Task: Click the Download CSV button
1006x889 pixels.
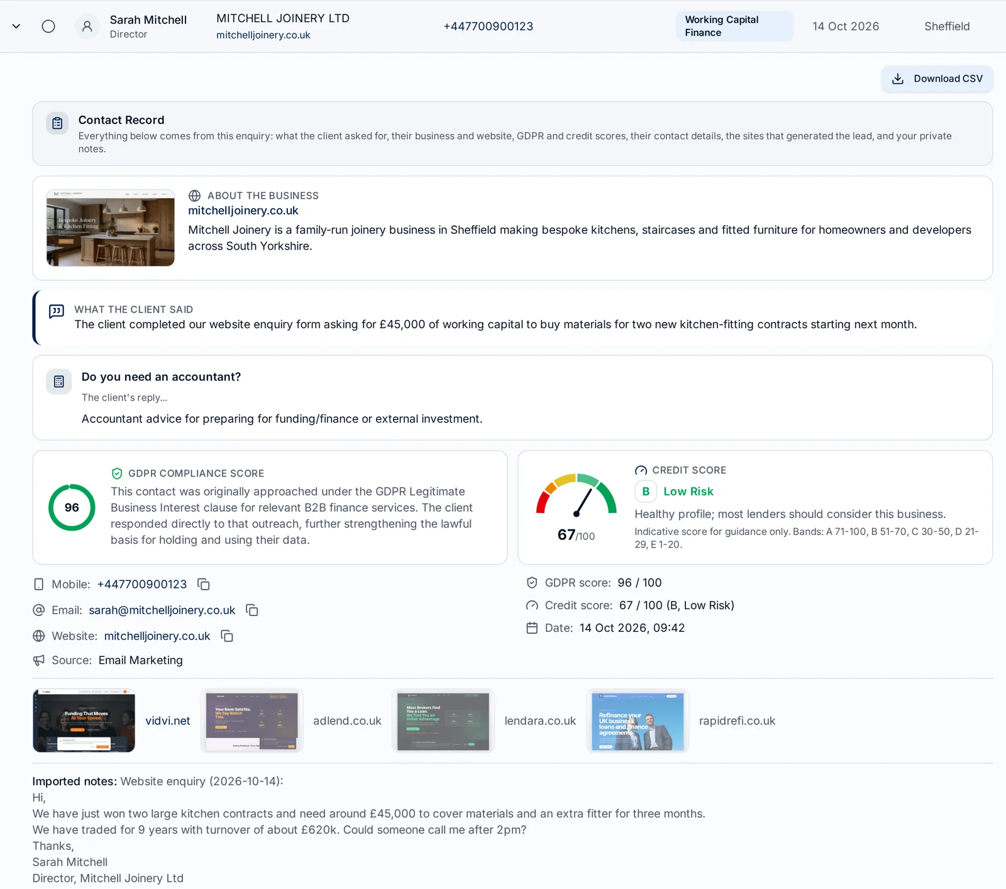Action: pos(937,79)
